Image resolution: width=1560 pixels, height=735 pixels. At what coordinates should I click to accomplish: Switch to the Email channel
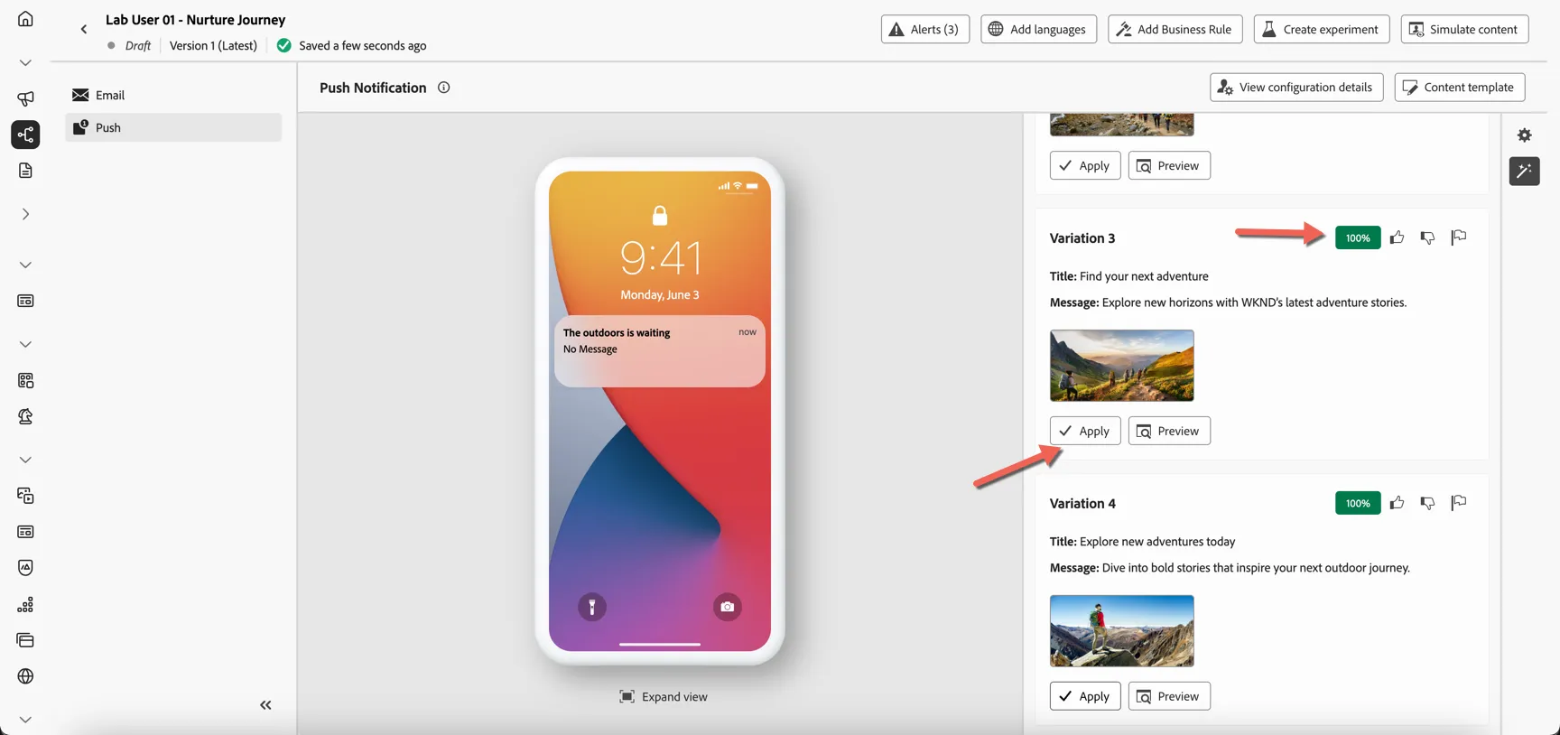coord(173,95)
